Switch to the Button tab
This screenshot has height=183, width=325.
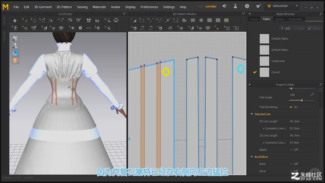click(280, 19)
